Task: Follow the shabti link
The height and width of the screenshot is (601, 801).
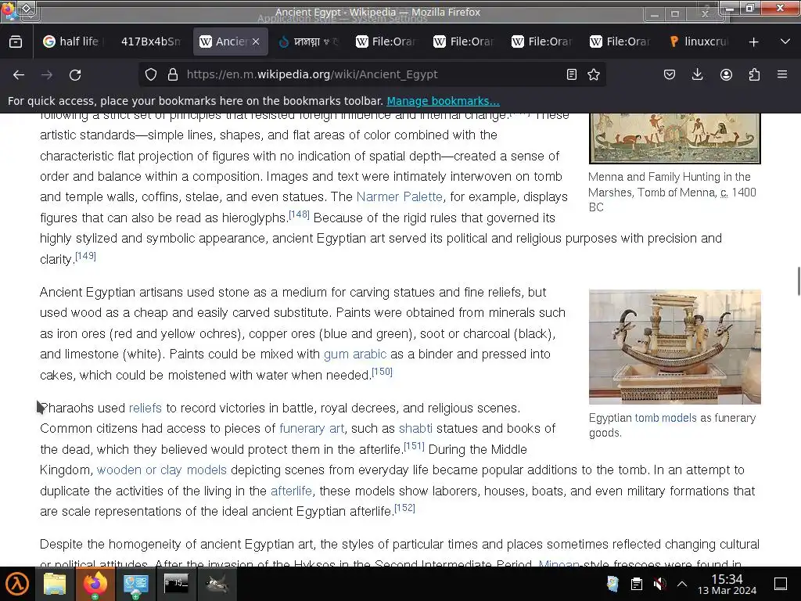Action: click(415, 428)
